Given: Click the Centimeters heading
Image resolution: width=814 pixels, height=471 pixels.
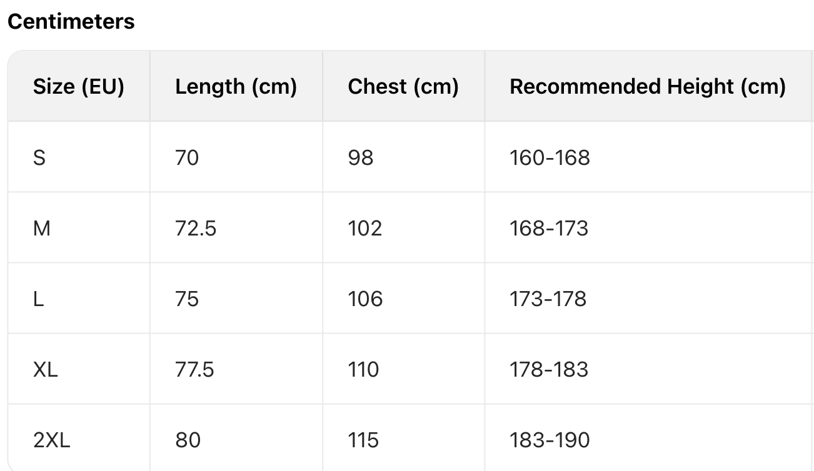Looking at the screenshot, I should click(71, 21).
